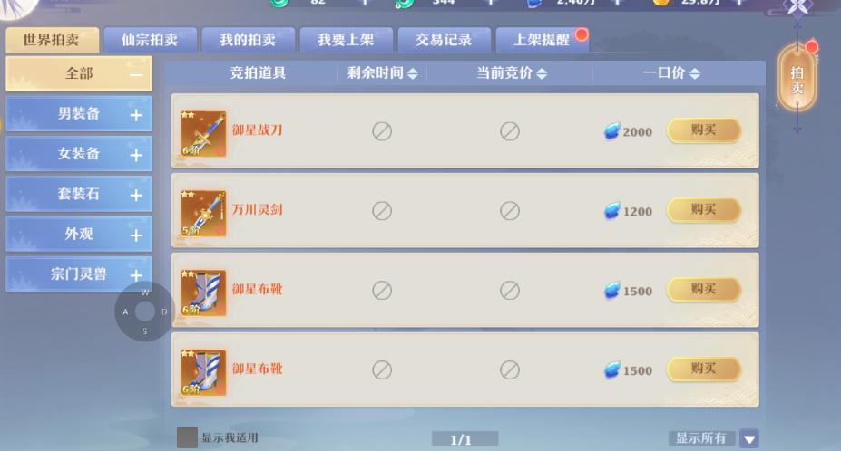Sort by 剩余时间 column arrows
841x451 pixels.
point(413,73)
